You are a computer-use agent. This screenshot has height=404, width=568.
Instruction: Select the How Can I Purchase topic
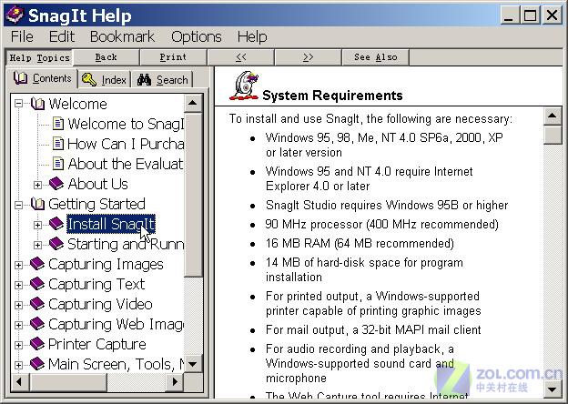(126, 144)
